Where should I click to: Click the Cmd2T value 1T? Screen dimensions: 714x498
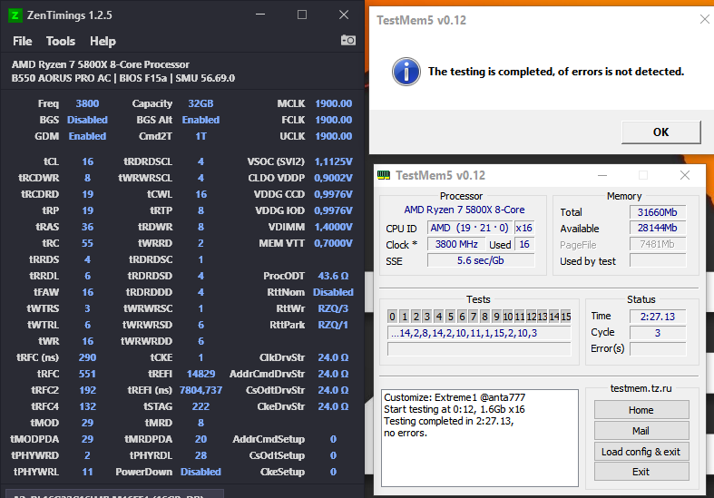(x=201, y=137)
